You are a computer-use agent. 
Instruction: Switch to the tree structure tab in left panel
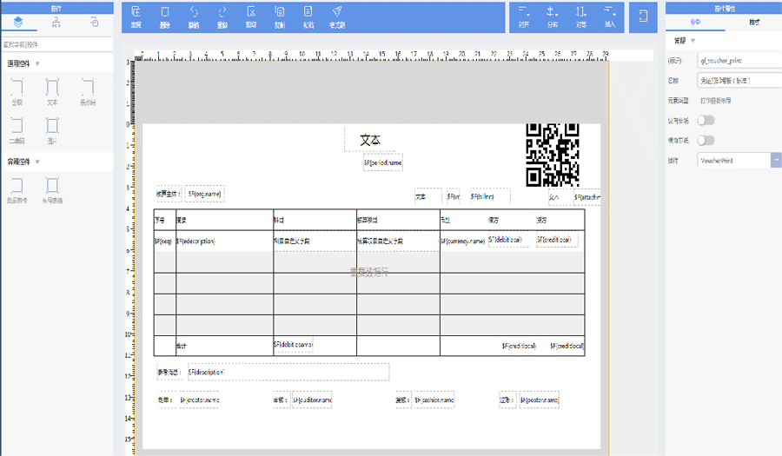coord(56,22)
